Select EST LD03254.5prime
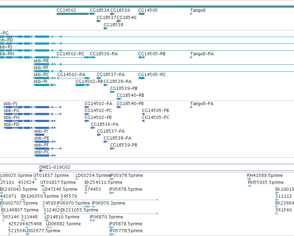This screenshot has height=236, width=294. [77, 179]
